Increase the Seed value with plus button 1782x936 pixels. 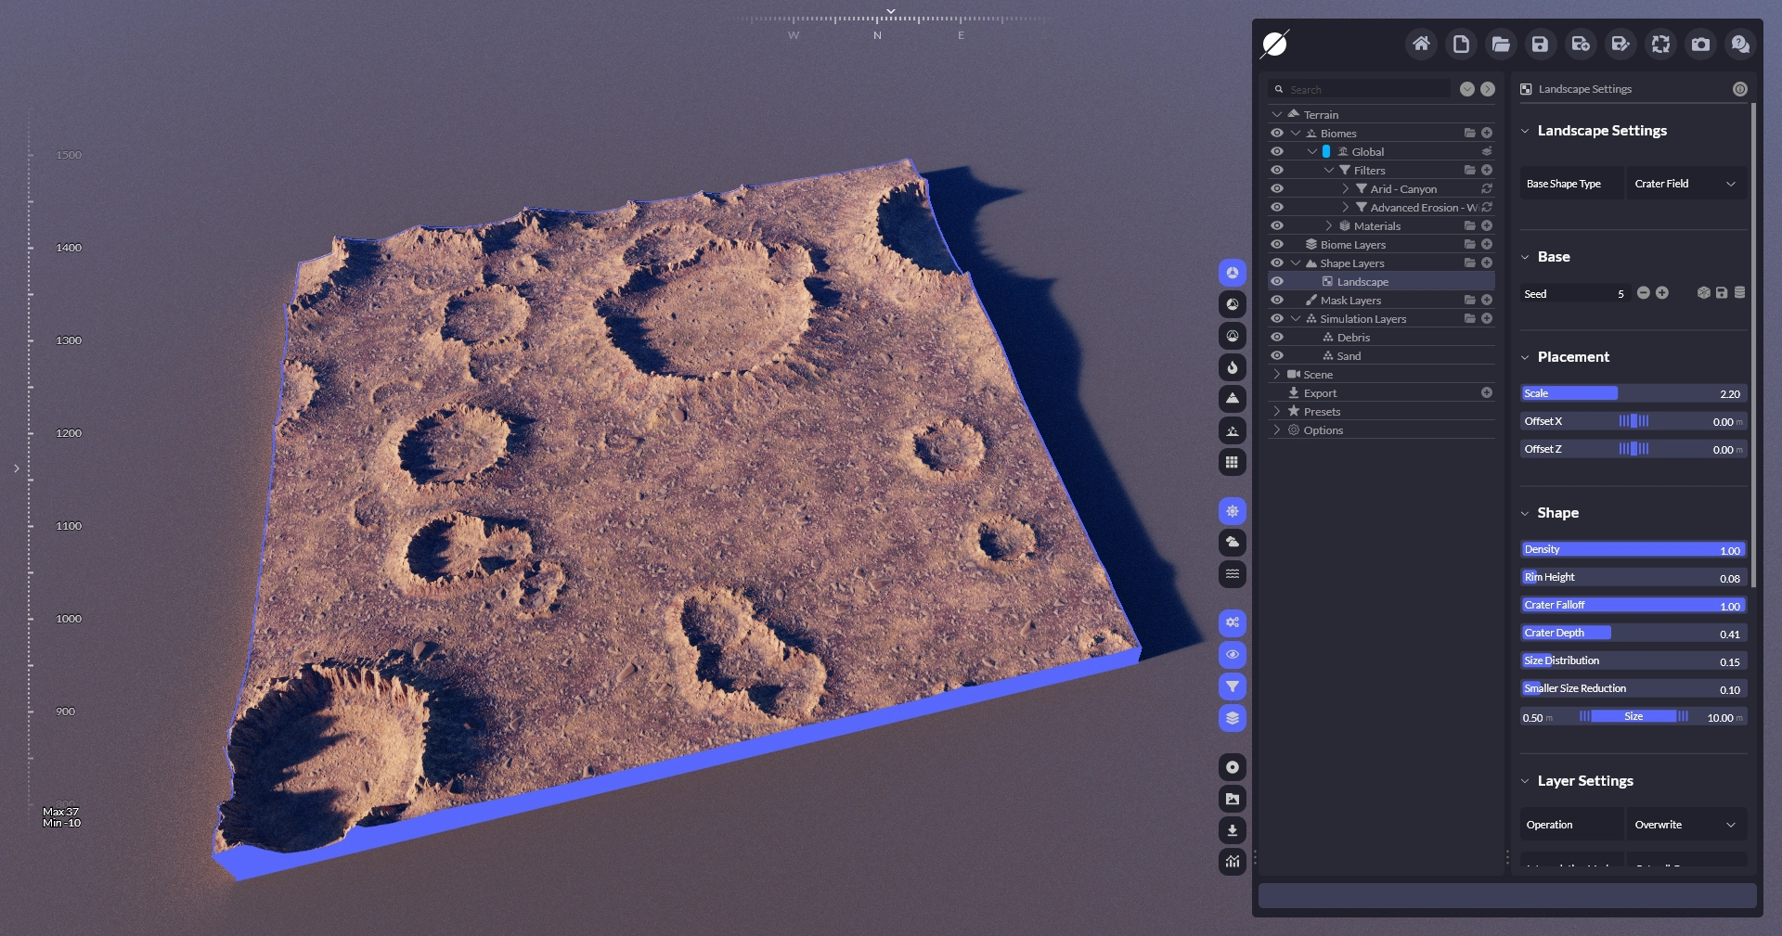pos(1662,293)
